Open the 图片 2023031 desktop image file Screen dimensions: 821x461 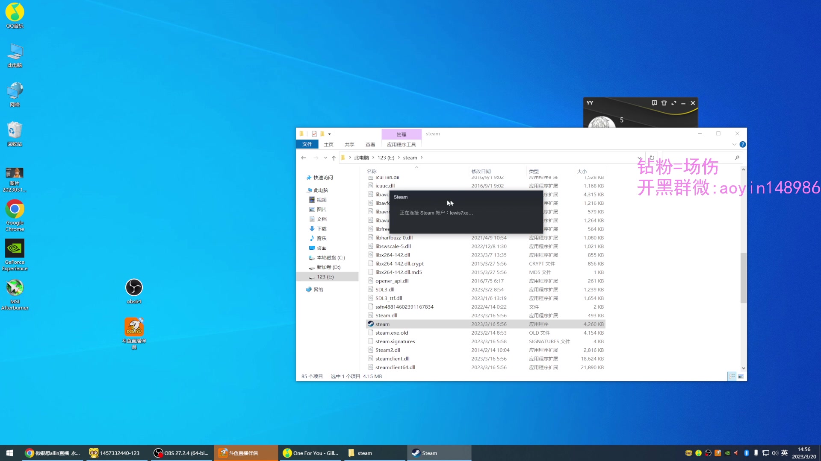tap(15, 180)
